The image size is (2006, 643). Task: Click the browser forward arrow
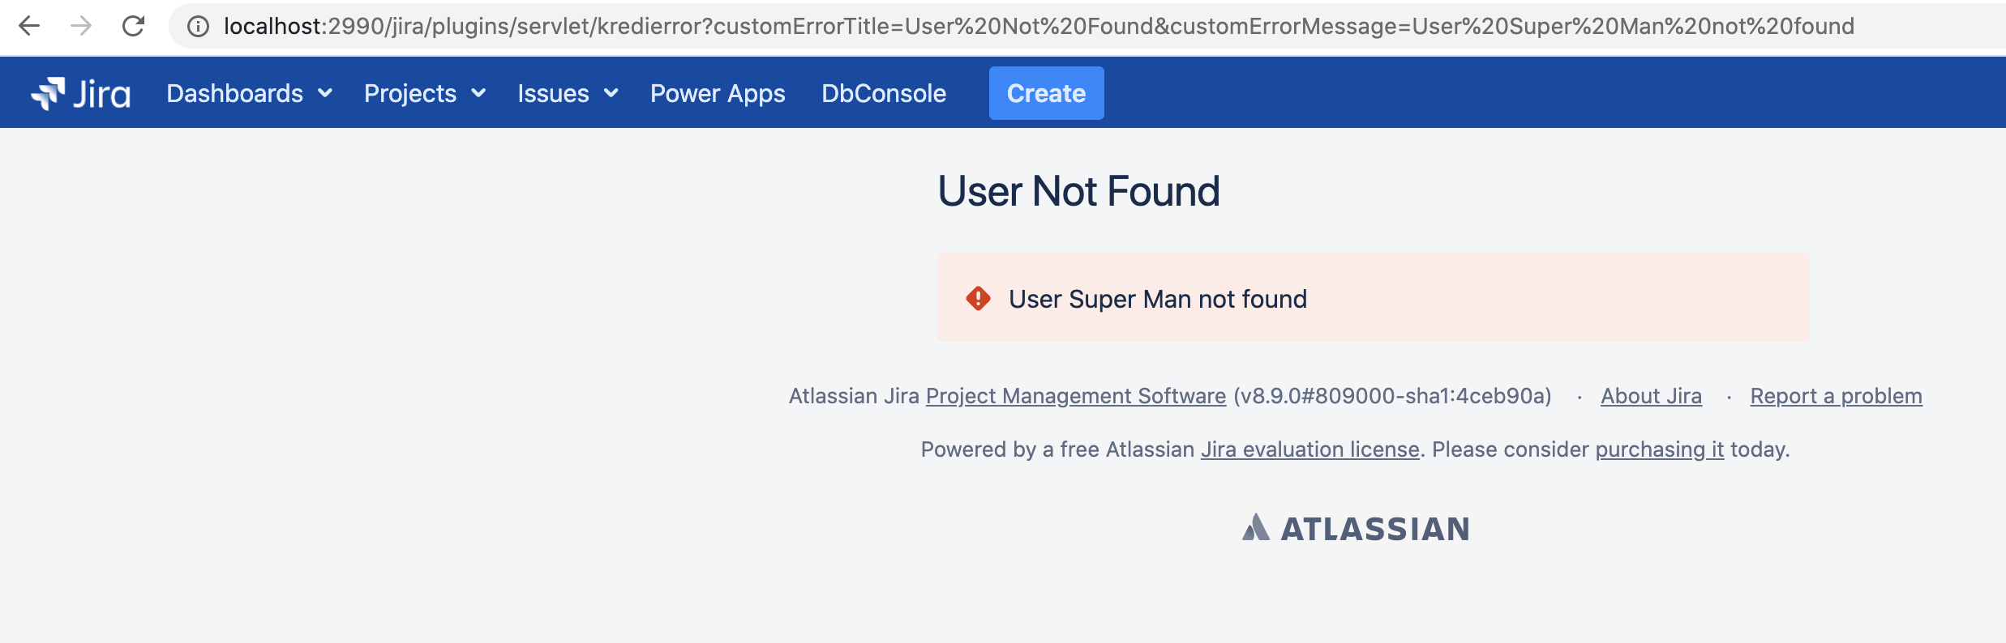tap(81, 26)
